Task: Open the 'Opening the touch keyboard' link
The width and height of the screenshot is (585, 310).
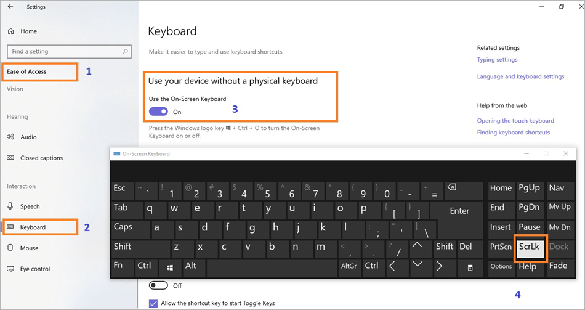Action: point(515,121)
